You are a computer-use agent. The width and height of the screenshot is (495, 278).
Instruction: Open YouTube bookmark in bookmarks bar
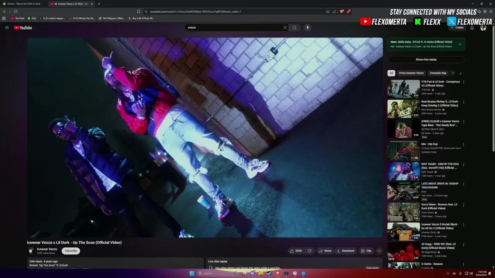18,18
